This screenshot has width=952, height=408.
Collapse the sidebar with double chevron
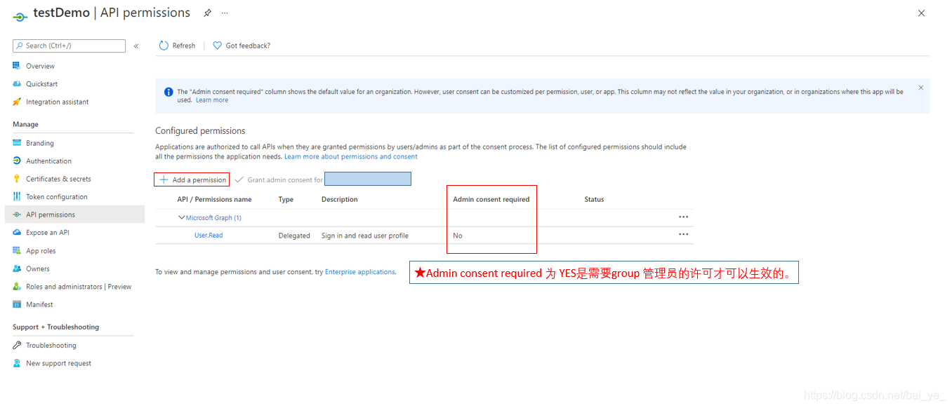(136, 46)
